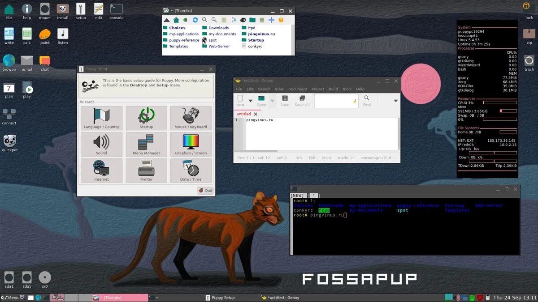
Task: Go to home directory in ROX-Filer toolbar
Action: 176,20
